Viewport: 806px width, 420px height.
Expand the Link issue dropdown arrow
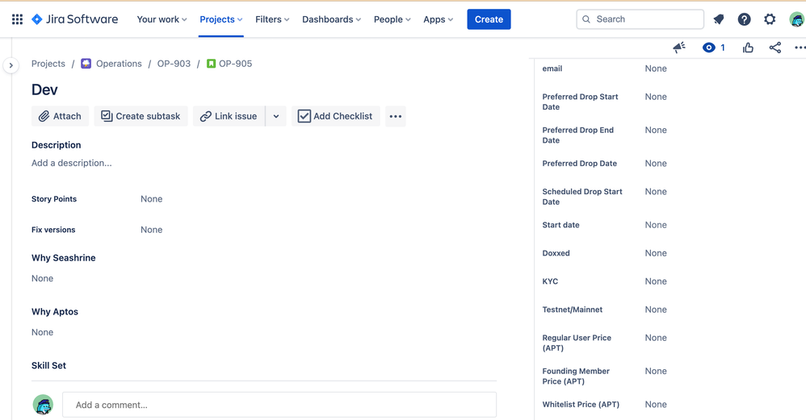[276, 116]
